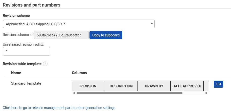Select the Standard Template row name
Screen dimensions: 231x111
pyautogui.click(x=26, y=83)
